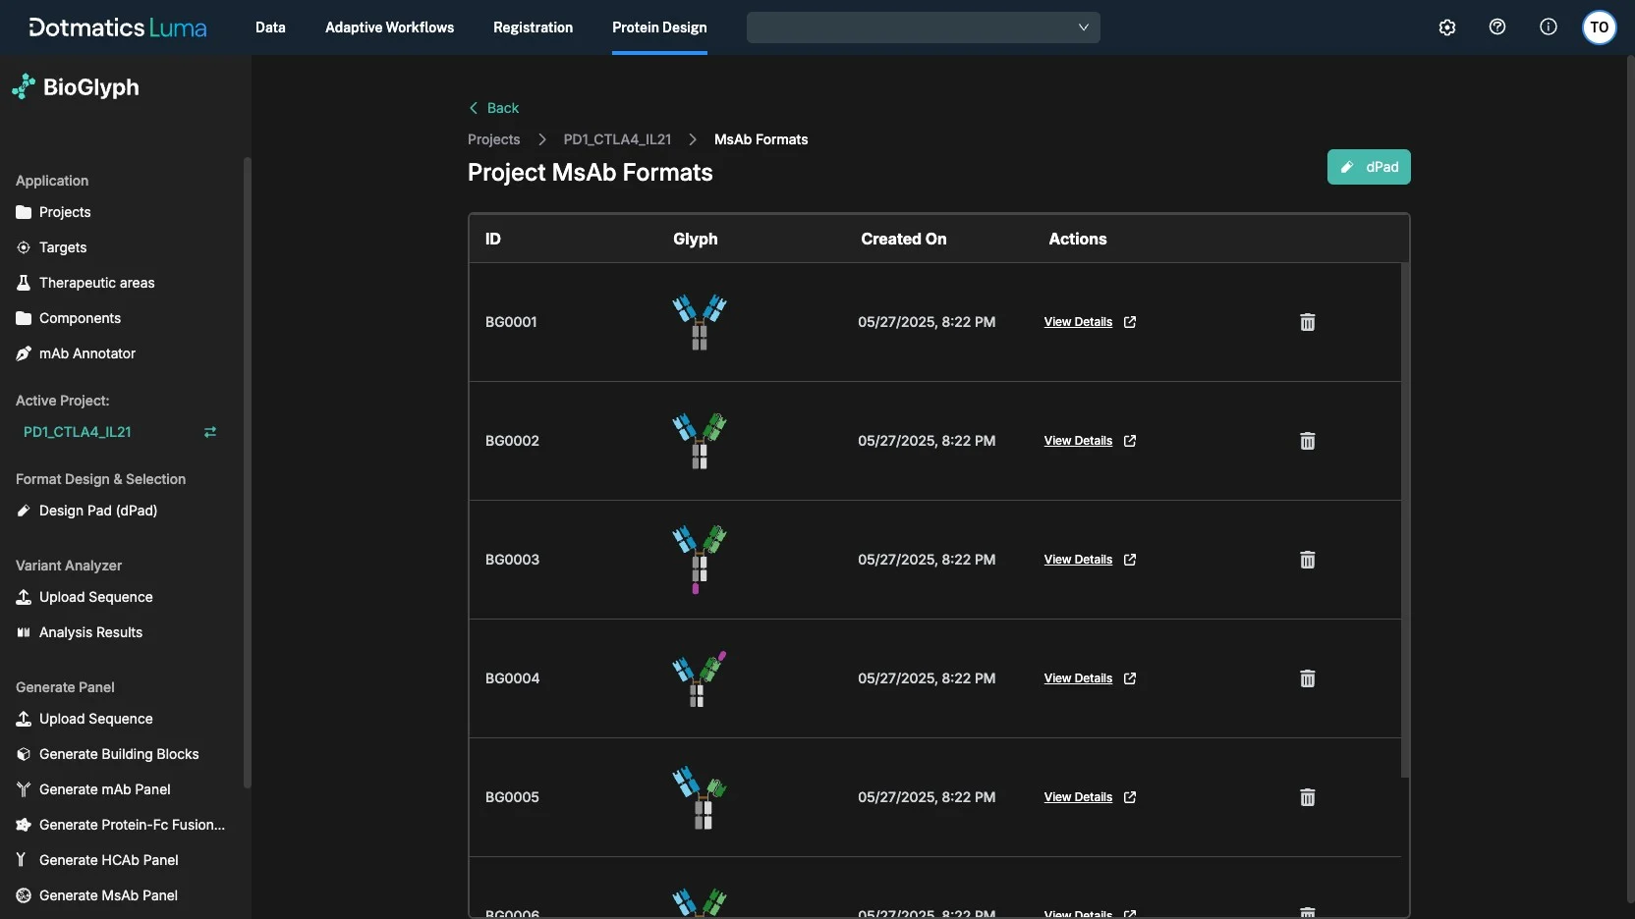This screenshot has width=1635, height=919.
Task: Switch to the Data tab
Action: coord(270,27)
